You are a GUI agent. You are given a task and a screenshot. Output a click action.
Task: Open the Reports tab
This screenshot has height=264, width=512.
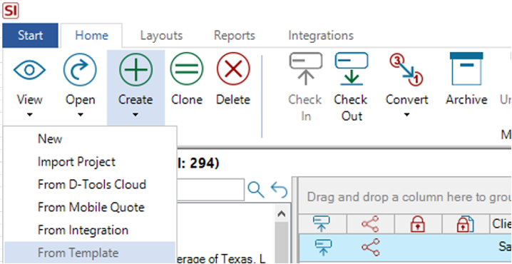click(x=235, y=35)
